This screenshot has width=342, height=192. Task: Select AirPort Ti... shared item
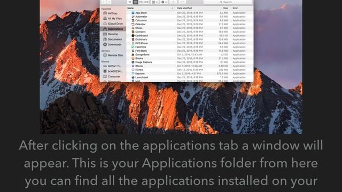point(113,66)
